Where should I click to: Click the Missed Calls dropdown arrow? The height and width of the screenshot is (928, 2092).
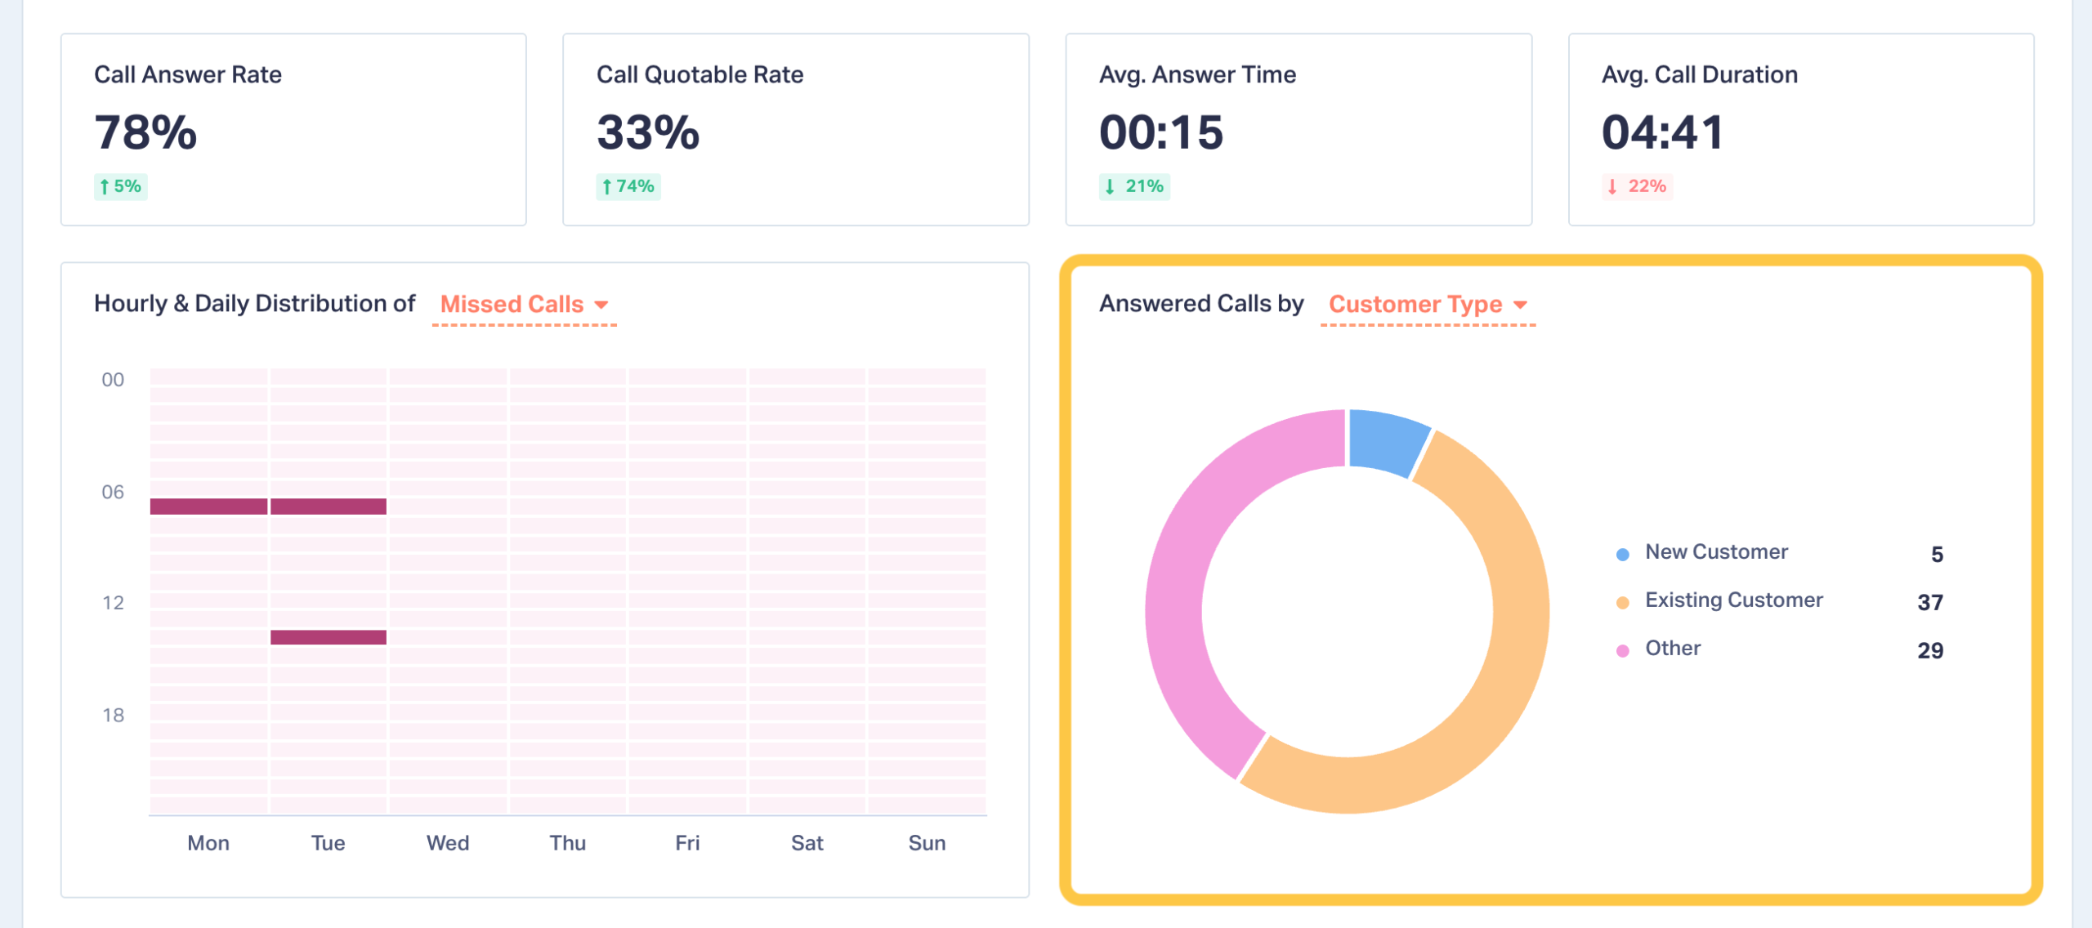(602, 305)
